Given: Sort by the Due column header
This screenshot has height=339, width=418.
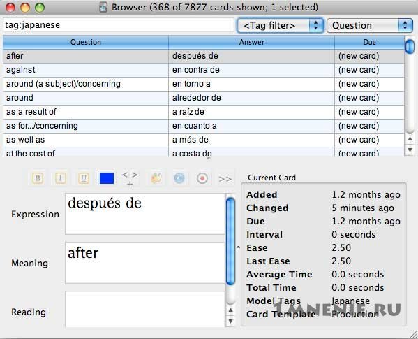Looking at the screenshot, I should (x=369, y=42).
